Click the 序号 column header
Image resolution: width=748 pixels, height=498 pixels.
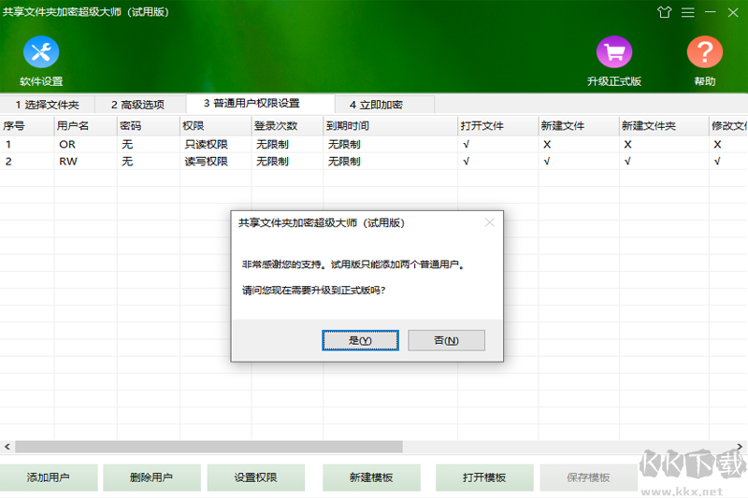[x=27, y=126]
